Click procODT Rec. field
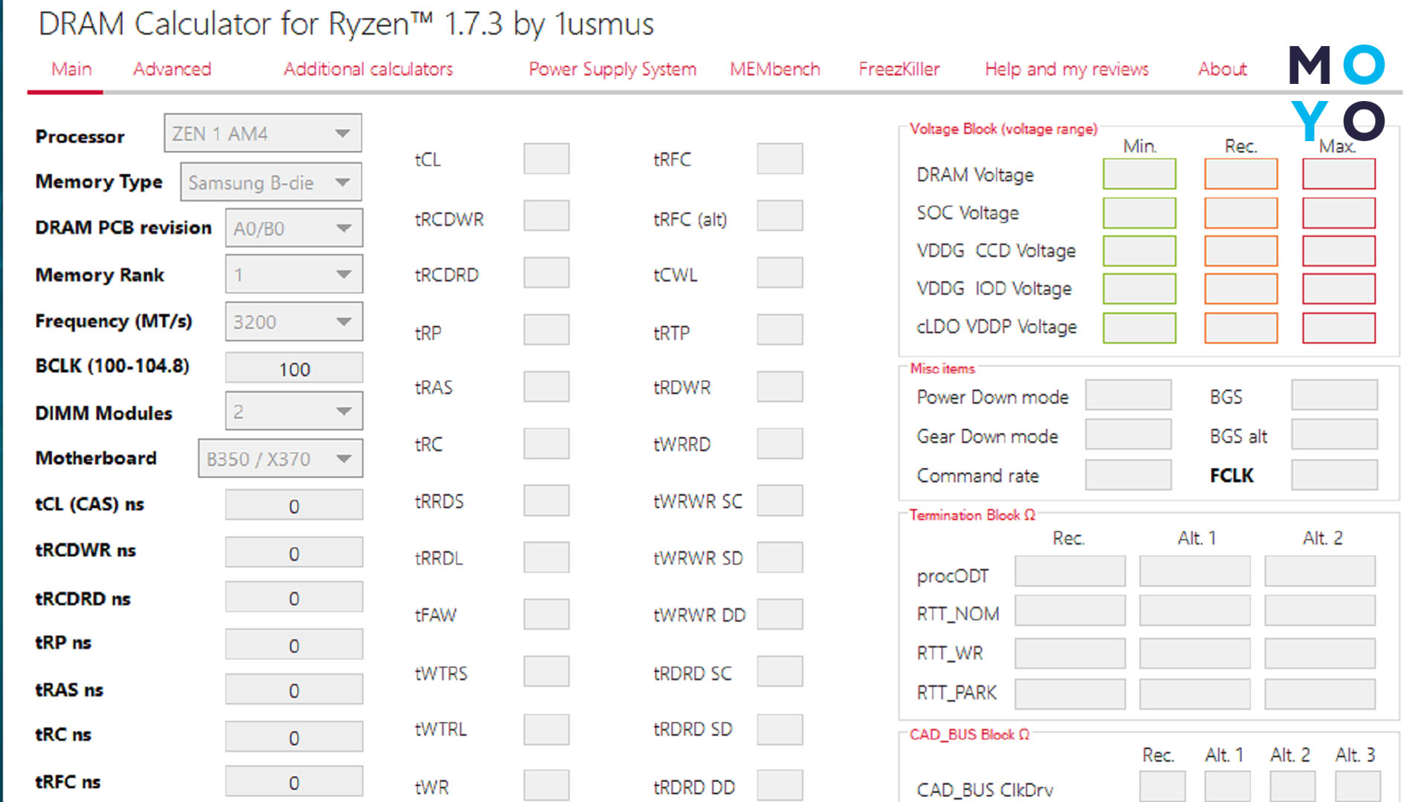 point(1070,571)
